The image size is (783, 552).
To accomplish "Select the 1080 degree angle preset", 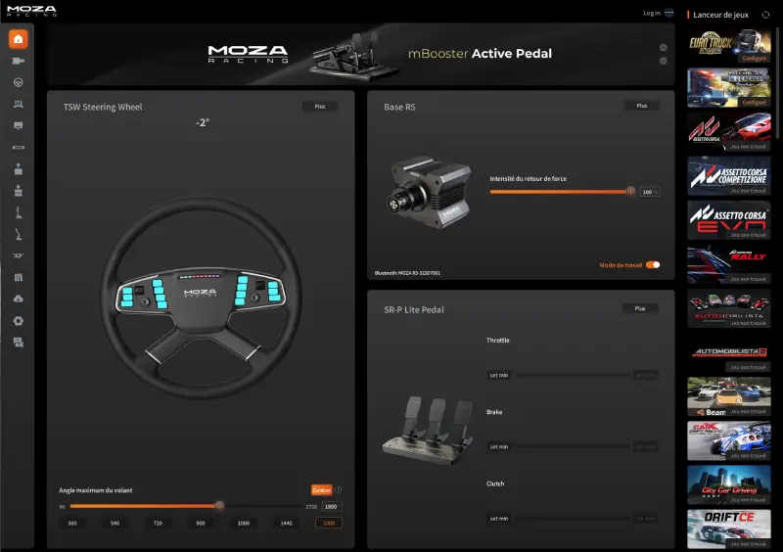I will (x=243, y=523).
